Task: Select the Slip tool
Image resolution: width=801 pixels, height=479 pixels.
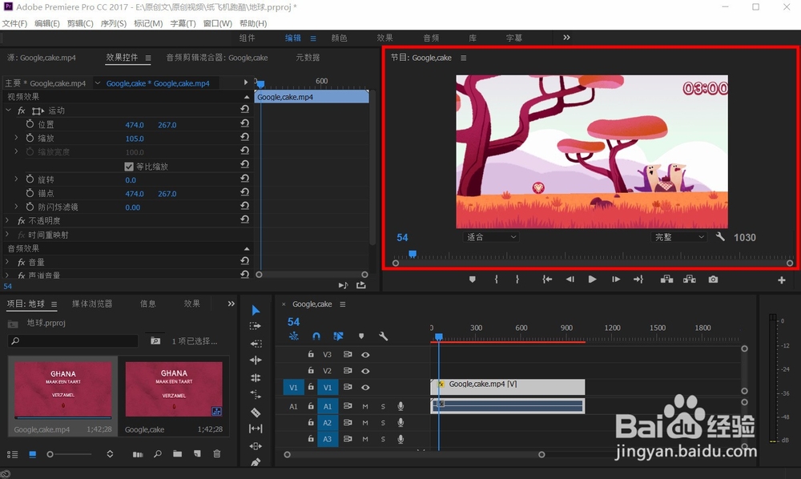Action: coord(256,429)
